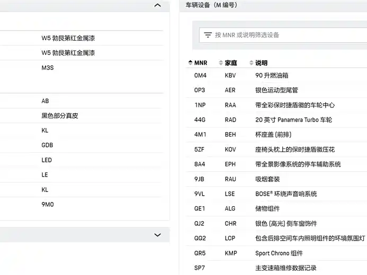
Task: Click family code AER
Action: tap(230, 90)
